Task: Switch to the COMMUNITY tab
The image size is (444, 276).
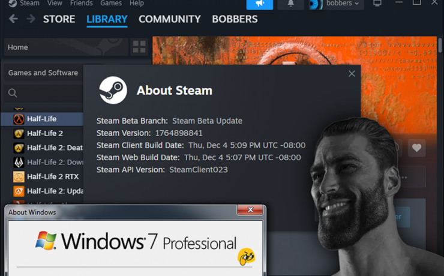Action: coord(169,19)
